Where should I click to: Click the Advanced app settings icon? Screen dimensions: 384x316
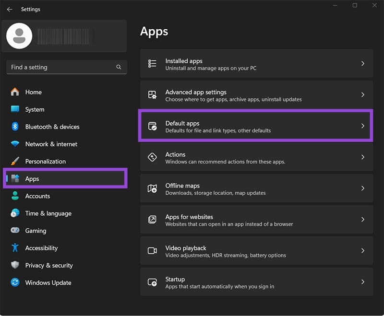click(x=152, y=94)
